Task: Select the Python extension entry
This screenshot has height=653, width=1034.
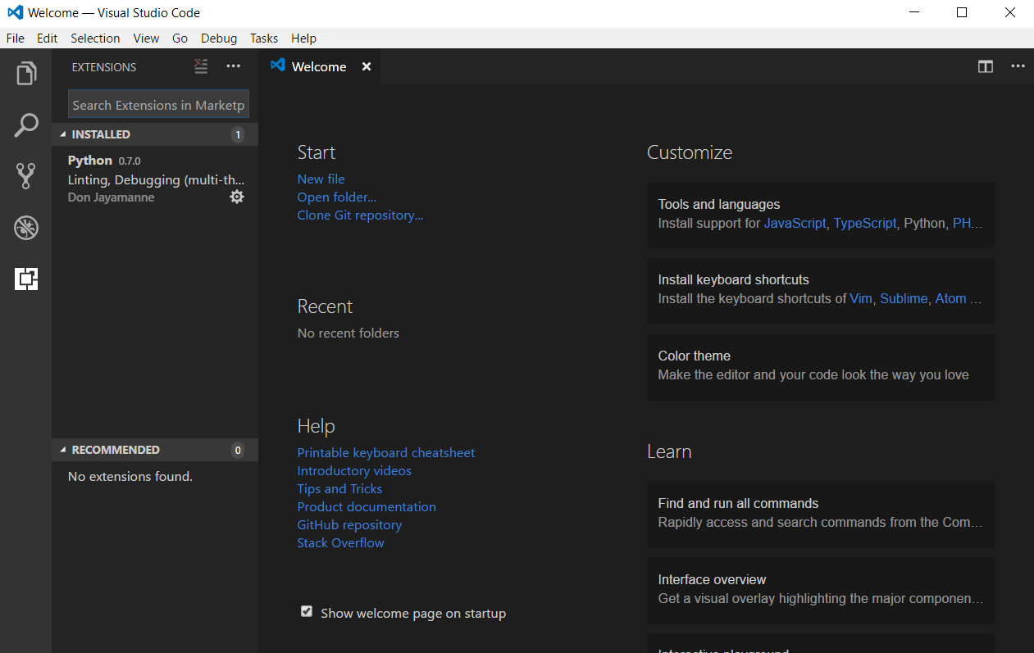Action: tap(155, 179)
